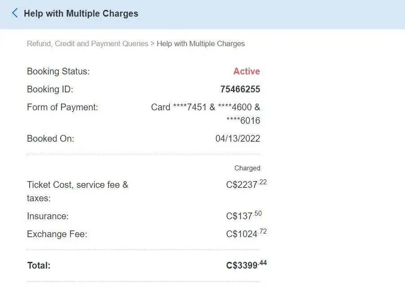Open the Refund, Credit and Payment Queries breadcrumb
405x295 pixels.
88,44
